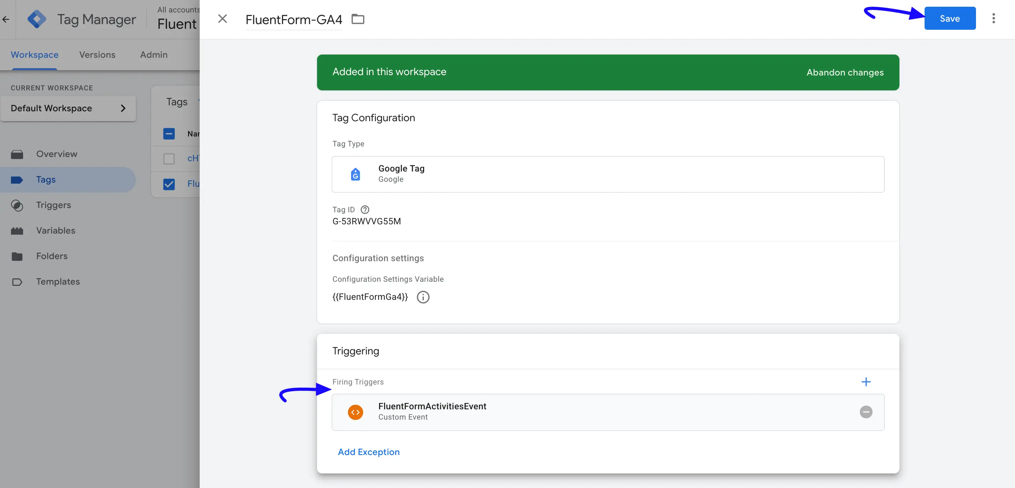Click the Google Tag icon
Screen dimensions: 1015x488
pyautogui.click(x=355, y=174)
